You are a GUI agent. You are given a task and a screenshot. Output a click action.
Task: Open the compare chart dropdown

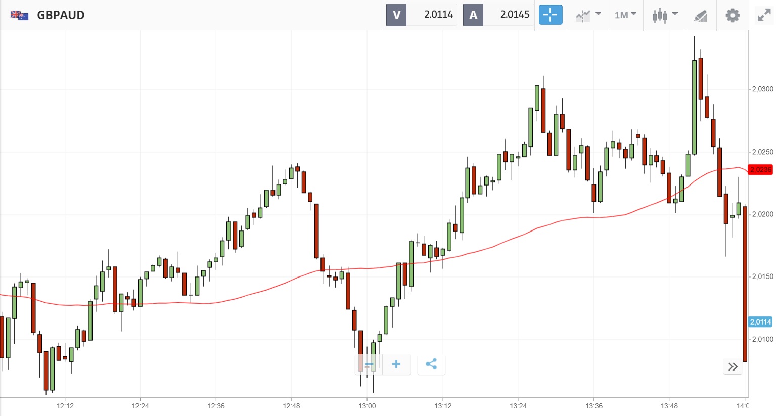tap(588, 15)
